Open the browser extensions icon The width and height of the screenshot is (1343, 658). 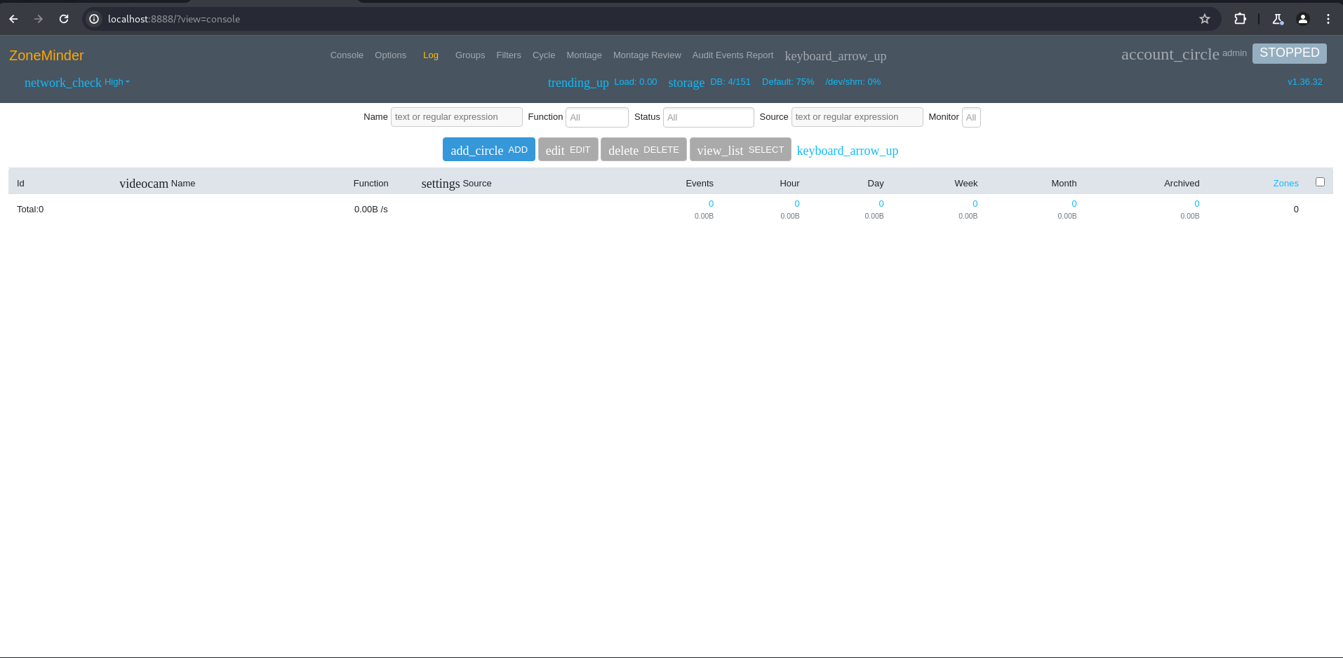1240,19
